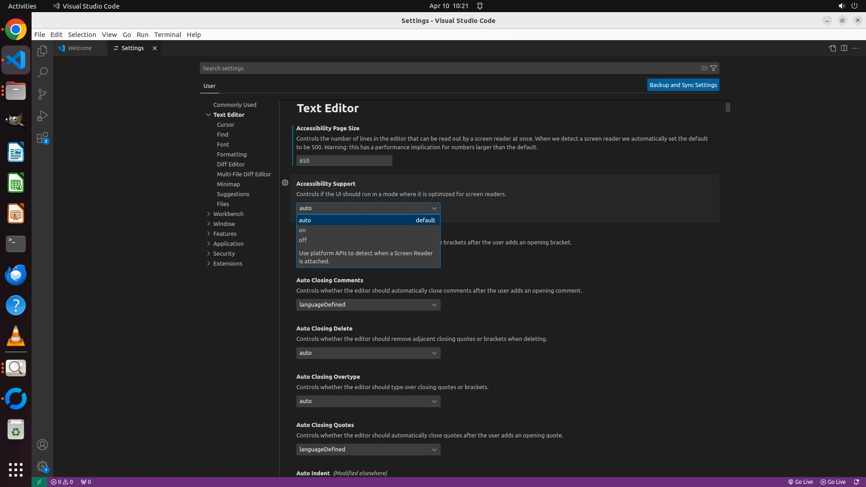
Task: Click the settings scrollbar thumb
Action: (728, 107)
